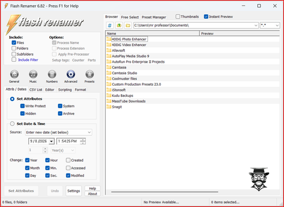Click folder icon next to Snagit

108,107
